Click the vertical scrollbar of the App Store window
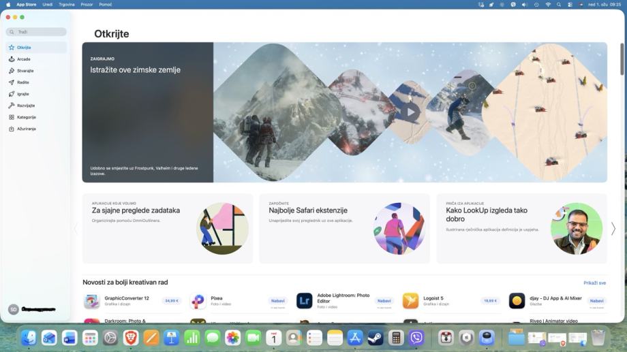This screenshot has height=352, width=627. coord(622,59)
